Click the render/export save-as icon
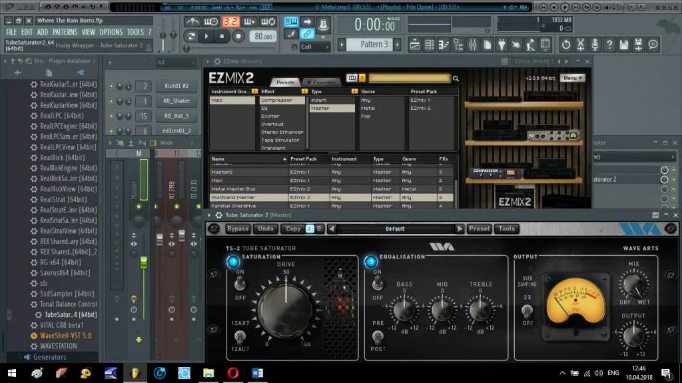 point(638,45)
